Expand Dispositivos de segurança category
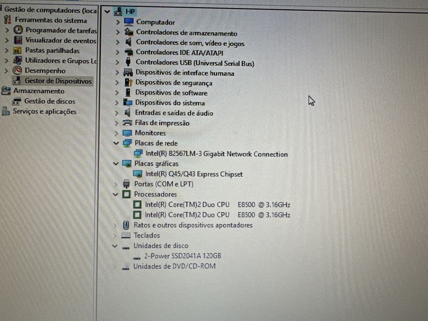Screen dimensions: 428x321 pos(117,83)
